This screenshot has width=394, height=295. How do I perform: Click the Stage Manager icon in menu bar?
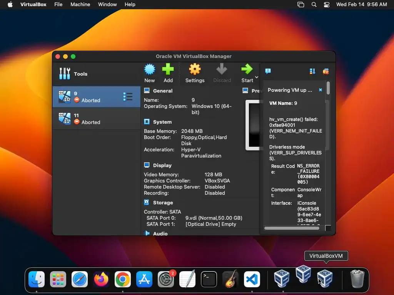[x=301, y=5]
